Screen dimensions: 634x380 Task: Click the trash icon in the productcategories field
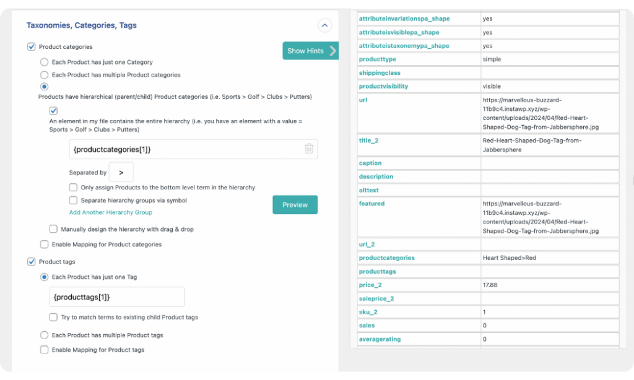pyautogui.click(x=309, y=149)
